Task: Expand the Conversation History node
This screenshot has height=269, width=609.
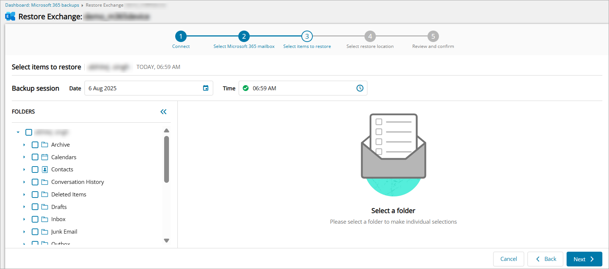Action: pyautogui.click(x=24, y=182)
